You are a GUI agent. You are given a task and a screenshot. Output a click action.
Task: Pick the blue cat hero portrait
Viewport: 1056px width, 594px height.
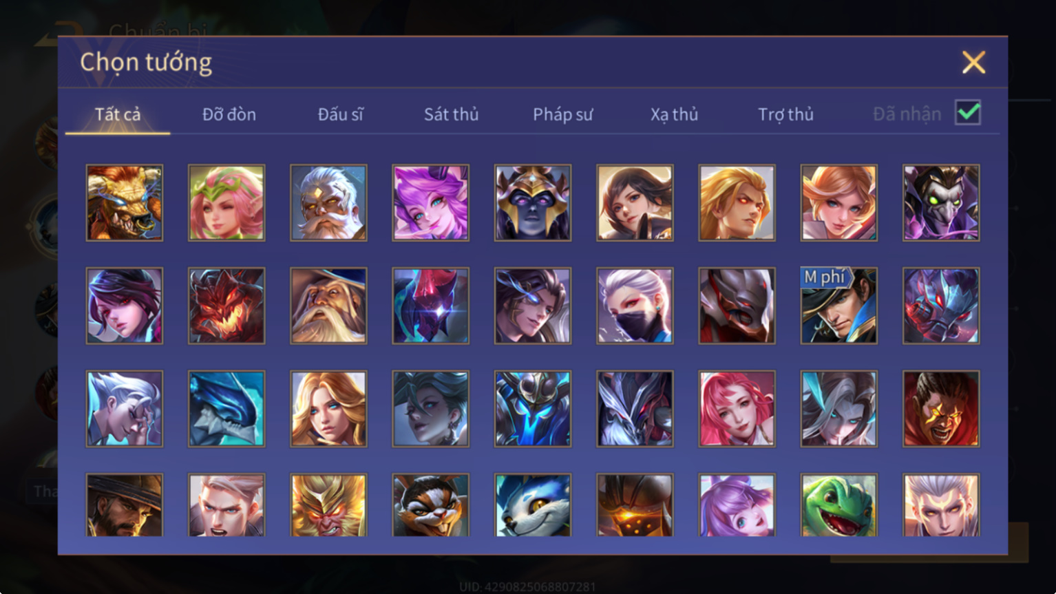tap(533, 505)
